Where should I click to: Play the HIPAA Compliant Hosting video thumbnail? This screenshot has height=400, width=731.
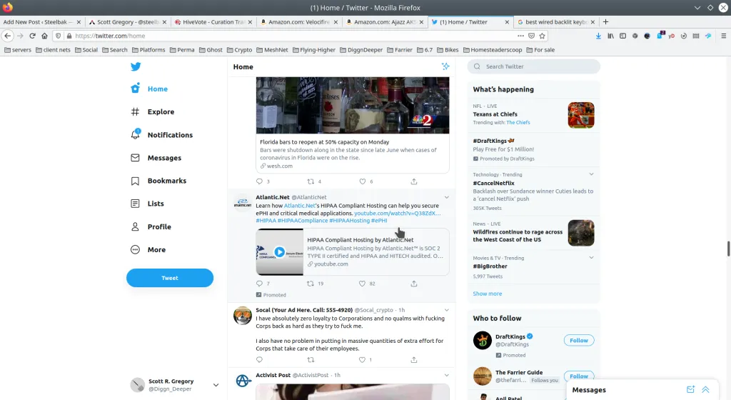tap(279, 251)
